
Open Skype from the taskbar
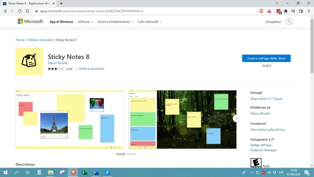click(x=107, y=172)
